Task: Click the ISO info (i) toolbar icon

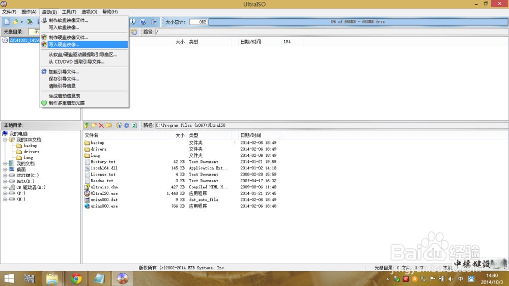Action: click(x=133, y=22)
